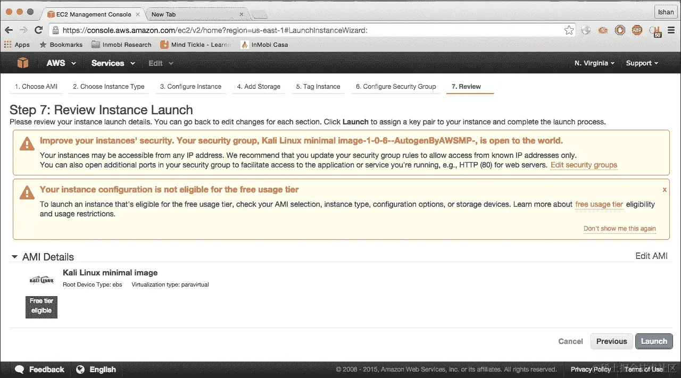Viewport: 681px width, 378px height.
Task: Go to step 4 Add Storage
Action: [x=259, y=87]
